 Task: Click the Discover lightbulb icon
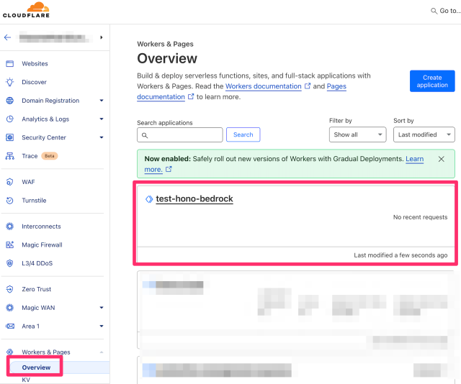point(9,82)
